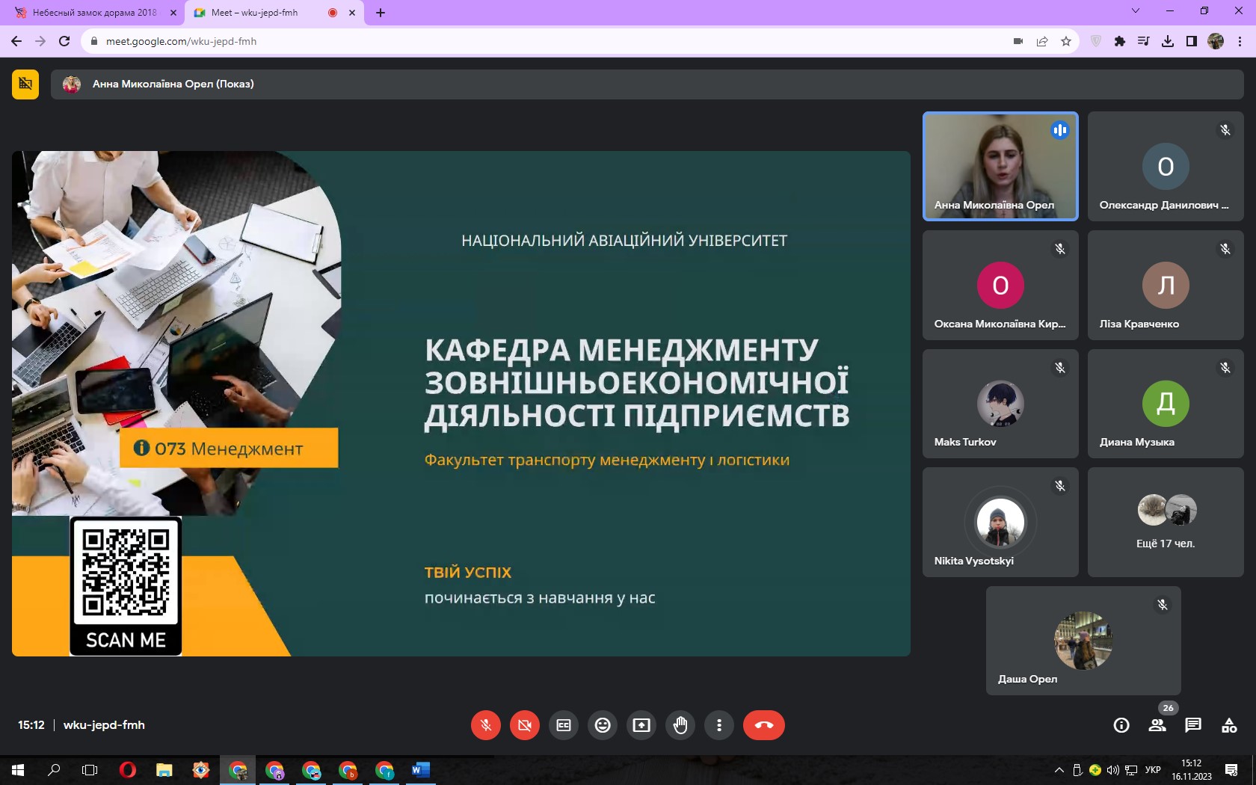Open the 'Ещё 17 чел.' participants tile
This screenshot has height=785, width=1256.
pos(1166,522)
